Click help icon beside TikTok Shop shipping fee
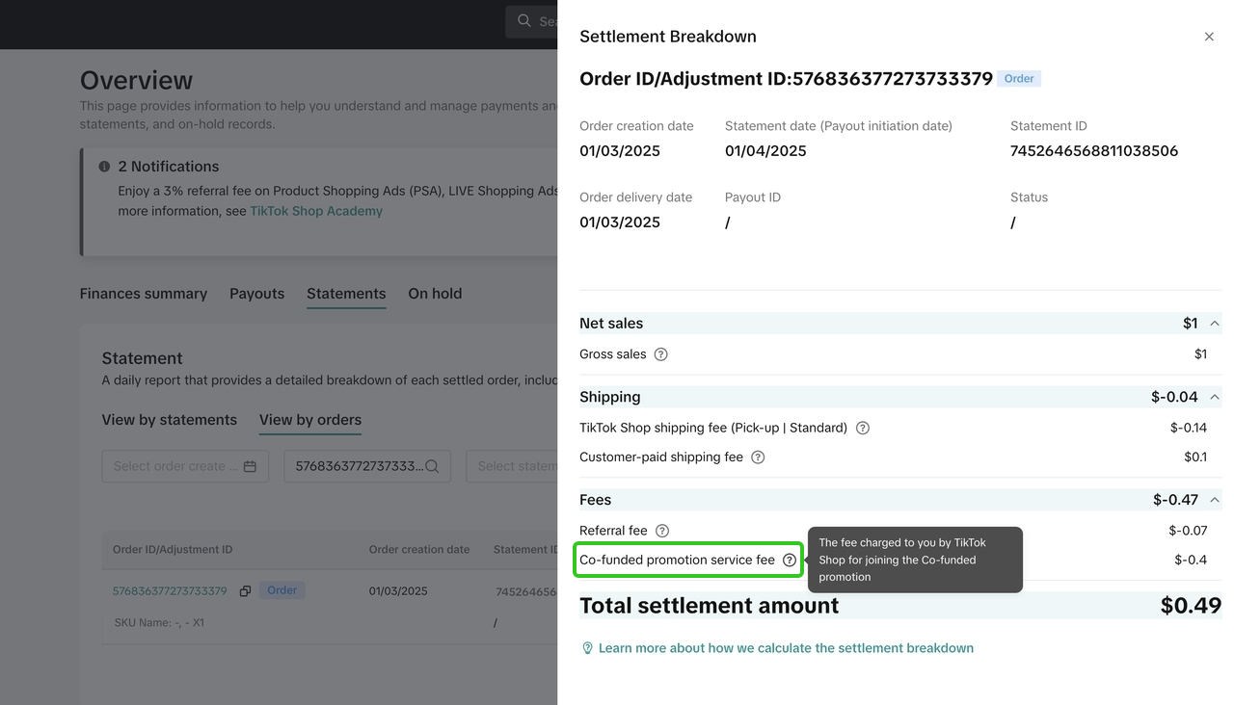 tap(863, 428)
